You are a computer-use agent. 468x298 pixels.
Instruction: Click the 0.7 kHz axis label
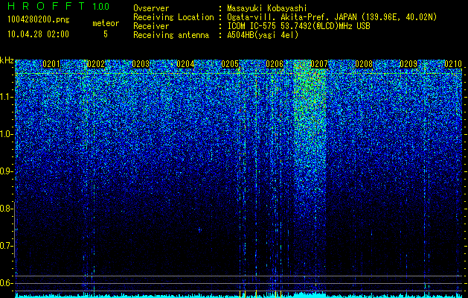pos(6,246)
